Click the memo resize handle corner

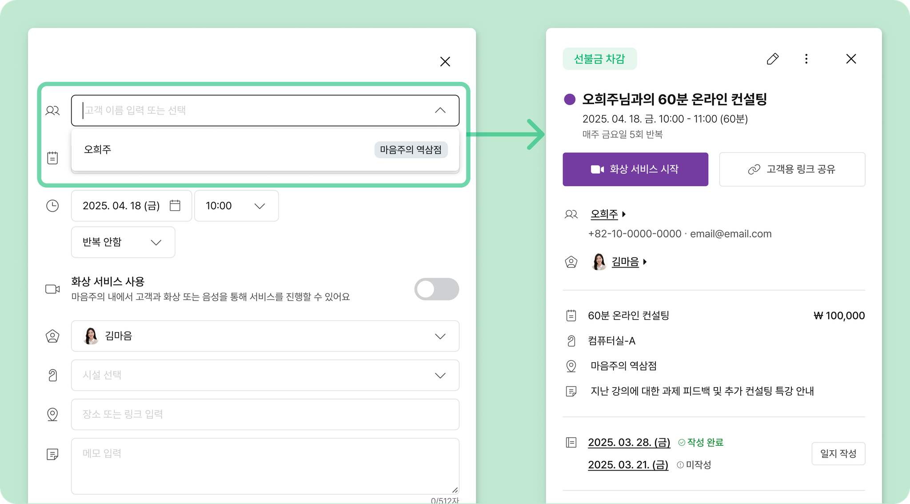click(455, 490)
